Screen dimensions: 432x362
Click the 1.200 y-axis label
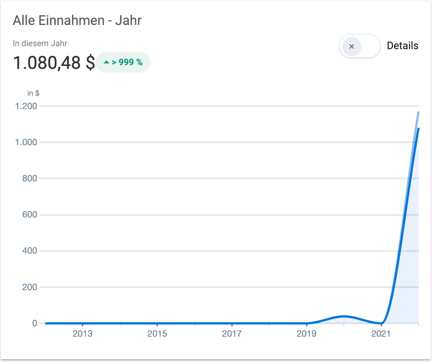26,107
